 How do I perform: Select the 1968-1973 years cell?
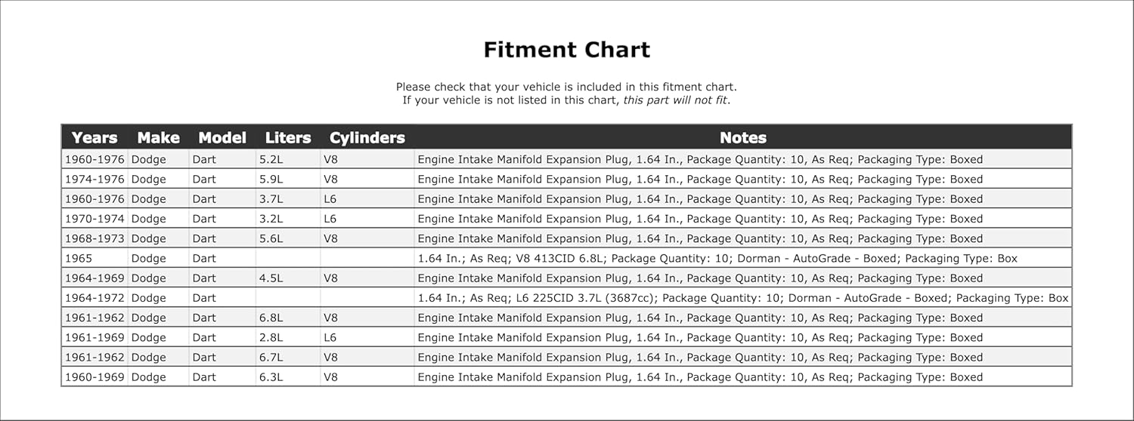coord(94,238)
